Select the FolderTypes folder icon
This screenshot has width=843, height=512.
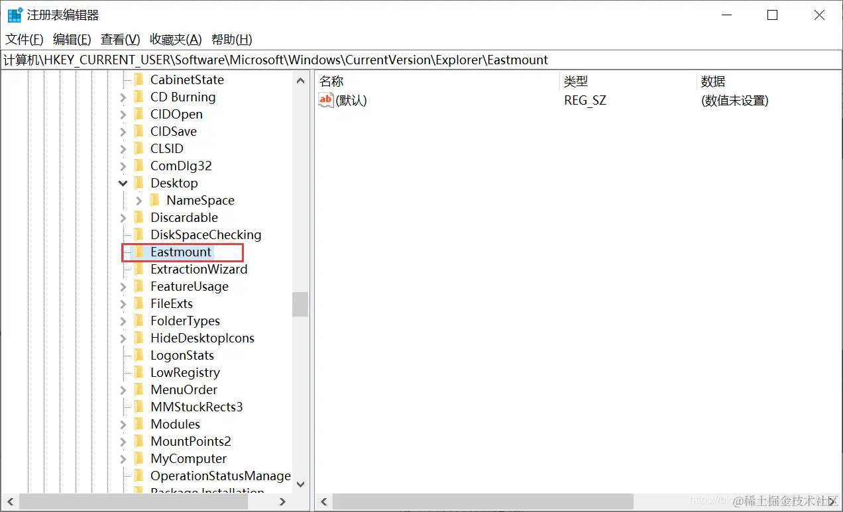(x=139, y=321)
